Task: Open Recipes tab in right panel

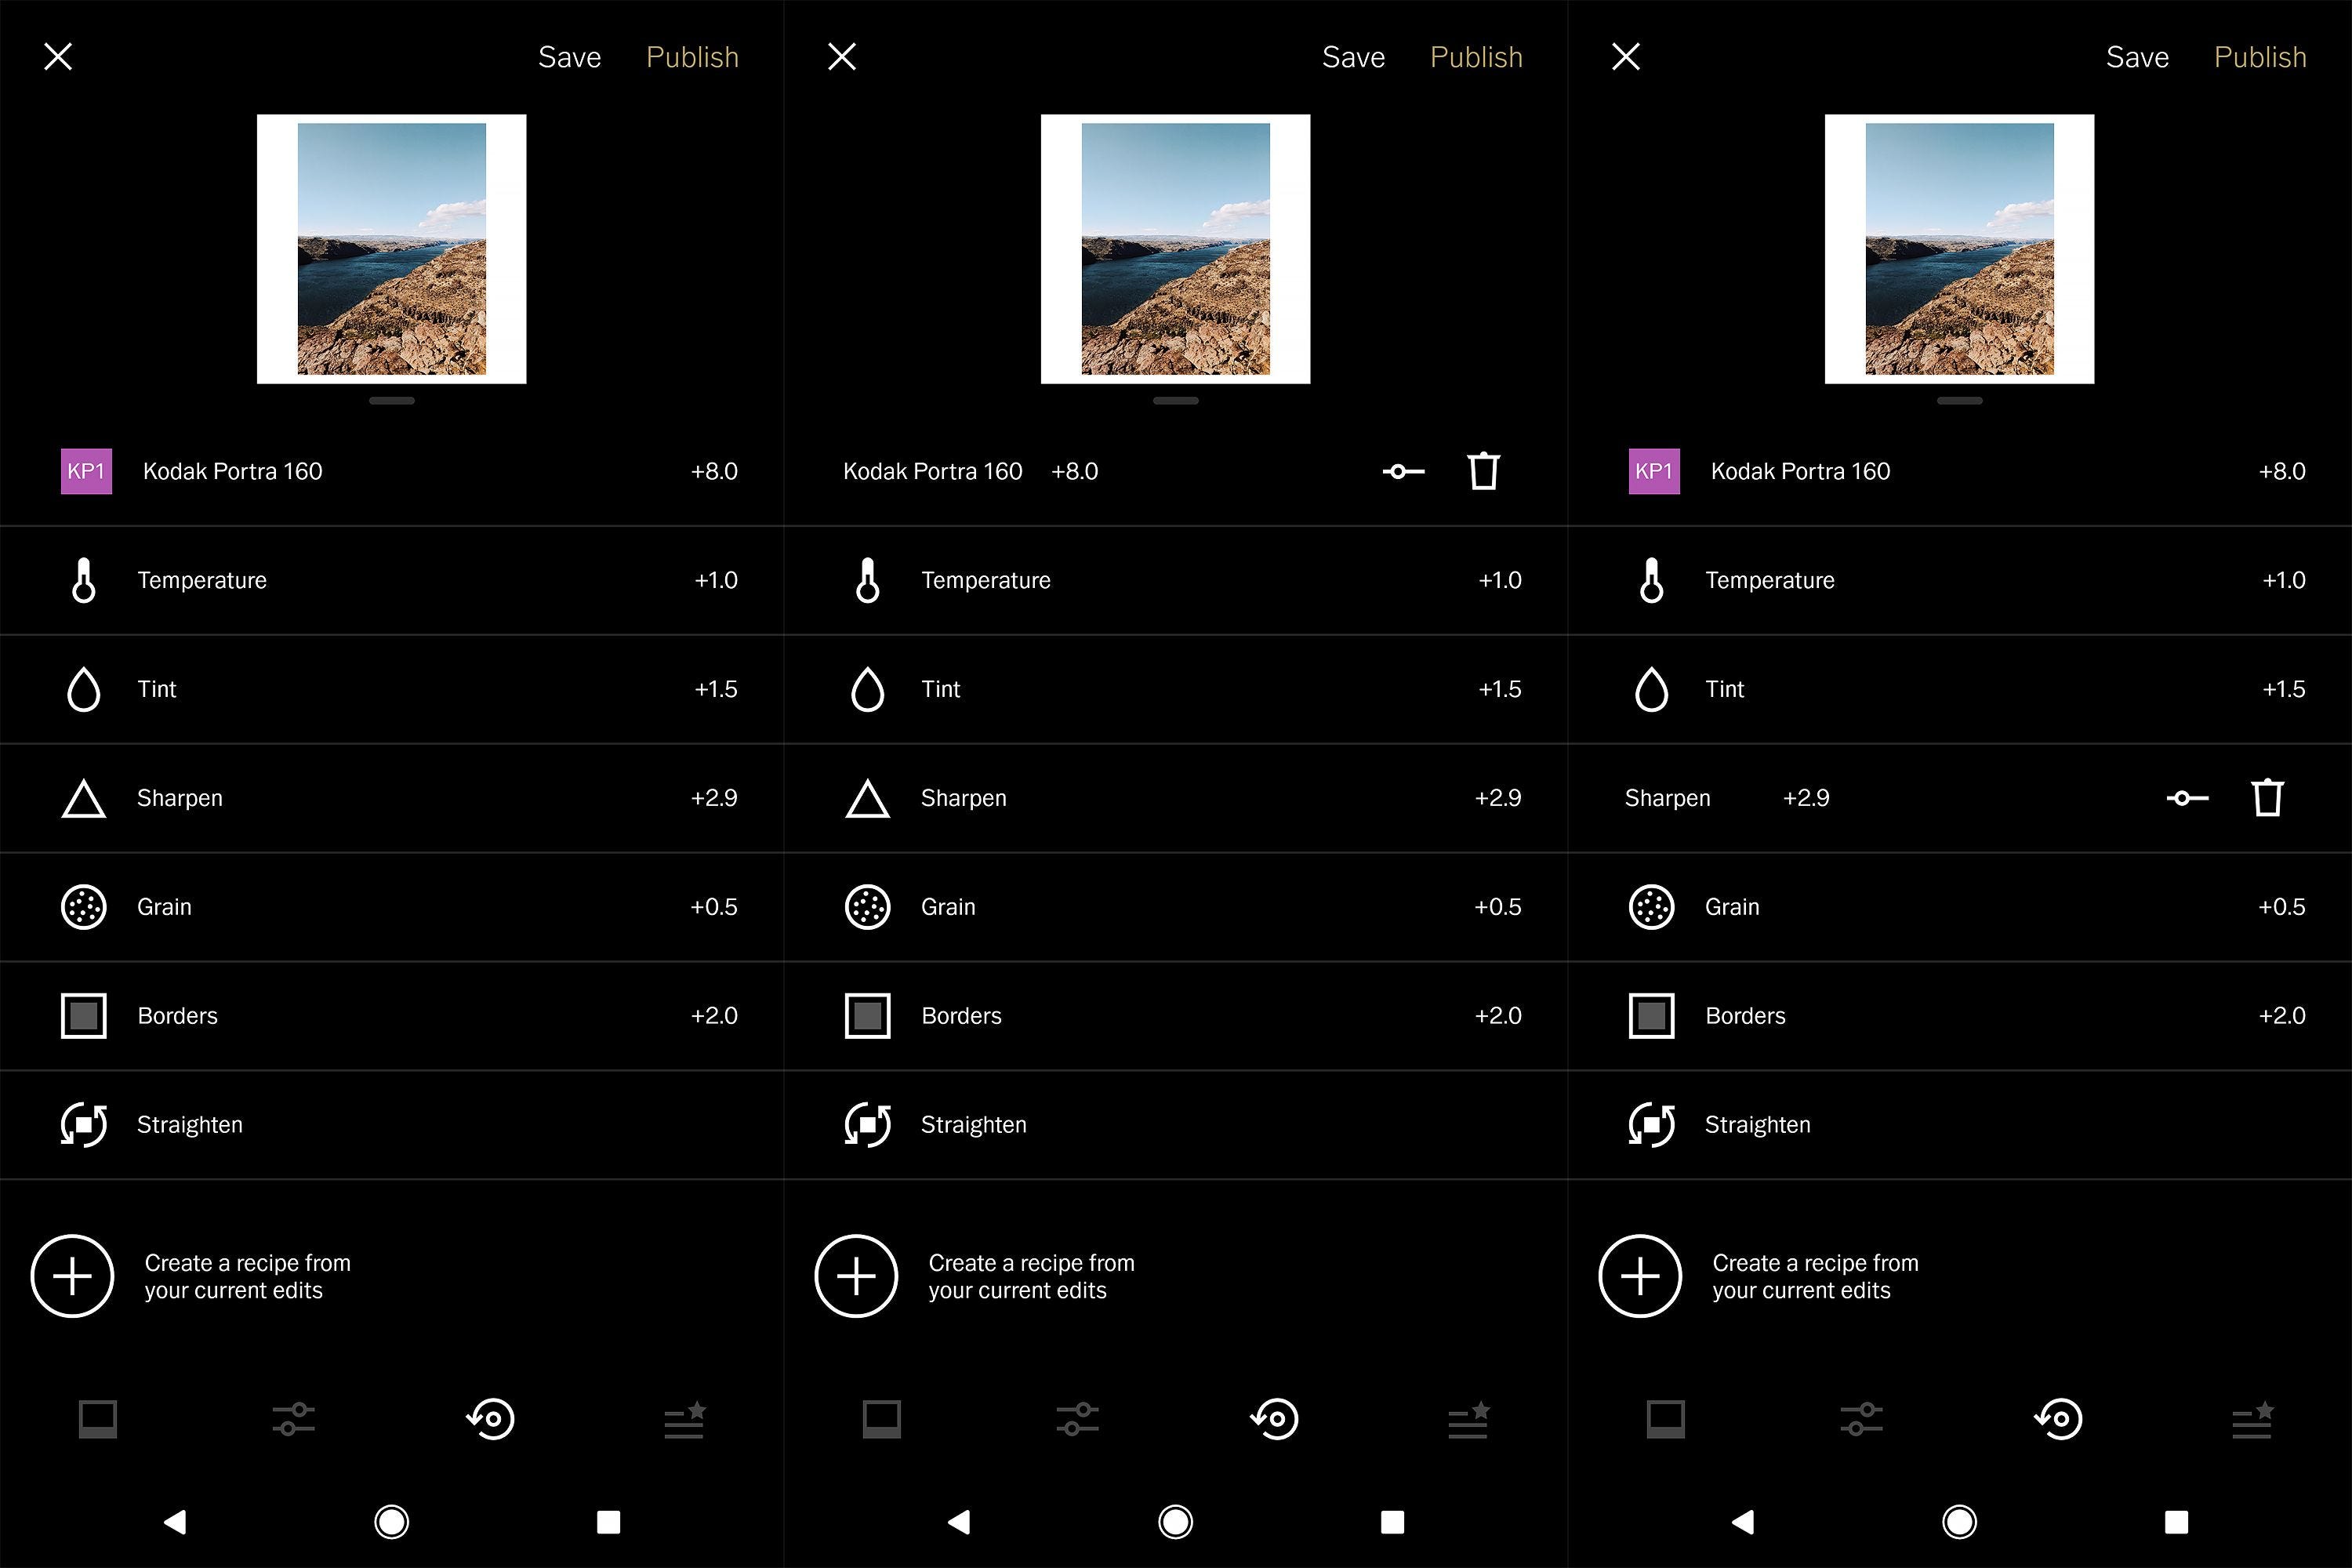Action: [2253, 1419]
